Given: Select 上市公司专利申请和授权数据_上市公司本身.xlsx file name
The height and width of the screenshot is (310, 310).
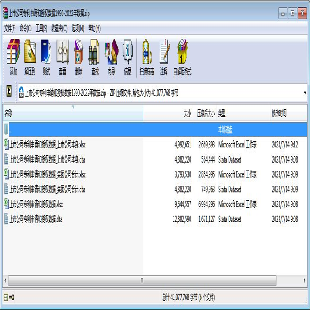Looking at the screenshot, I should coord(47,145).
